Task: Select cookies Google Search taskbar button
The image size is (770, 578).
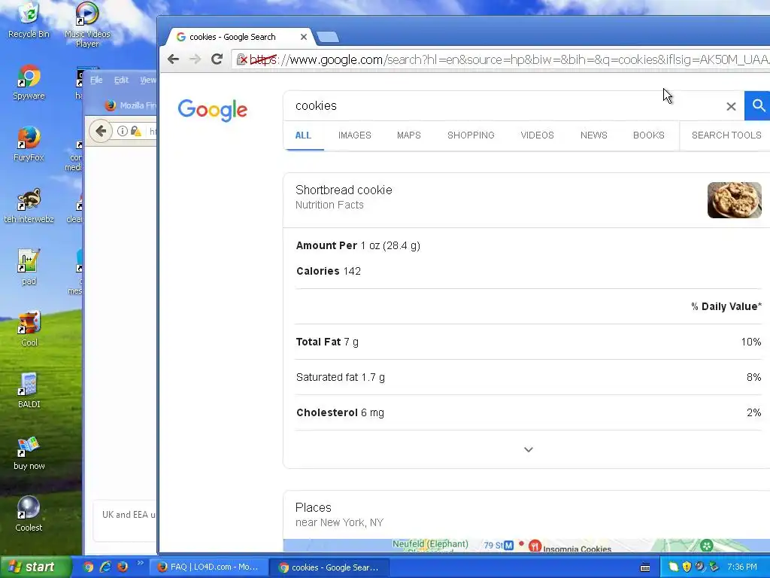Action: pyautogui.click(x=329, y=567)
